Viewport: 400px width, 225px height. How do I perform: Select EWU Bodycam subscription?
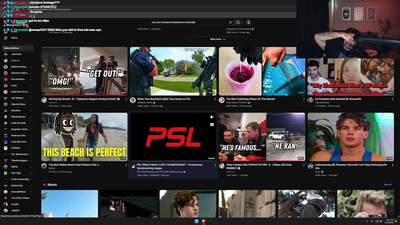coord(18,117)
